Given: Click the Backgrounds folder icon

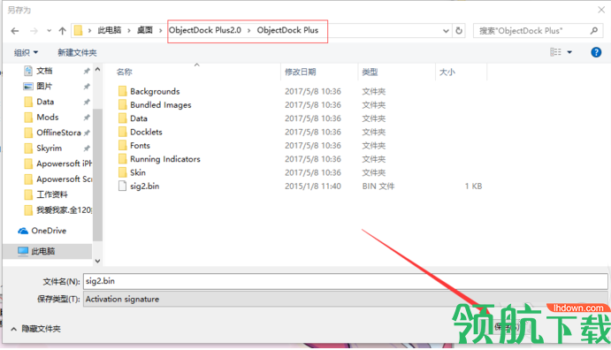Looking at the screenshot, I should pyautogui.click(x=122, y=91).
